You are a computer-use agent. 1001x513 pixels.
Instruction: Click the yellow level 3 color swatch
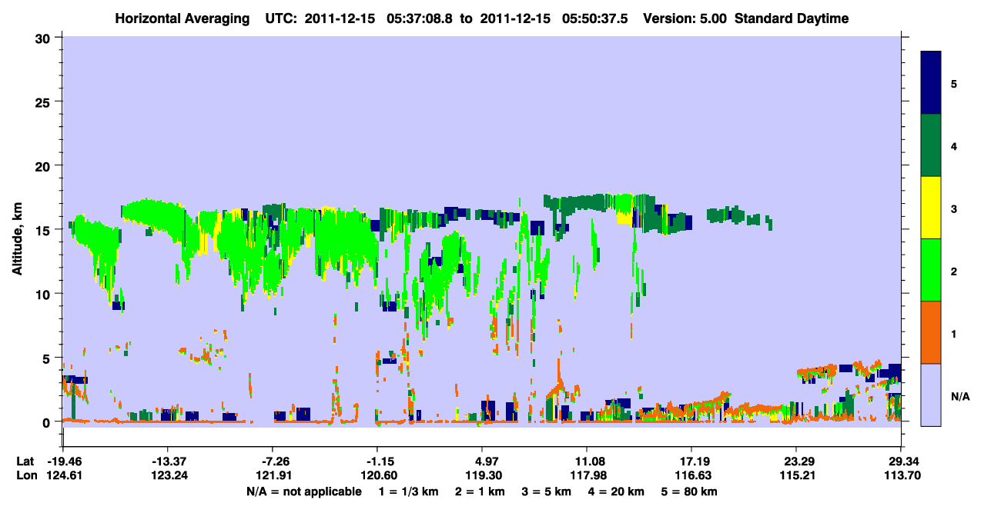(931, 208)
